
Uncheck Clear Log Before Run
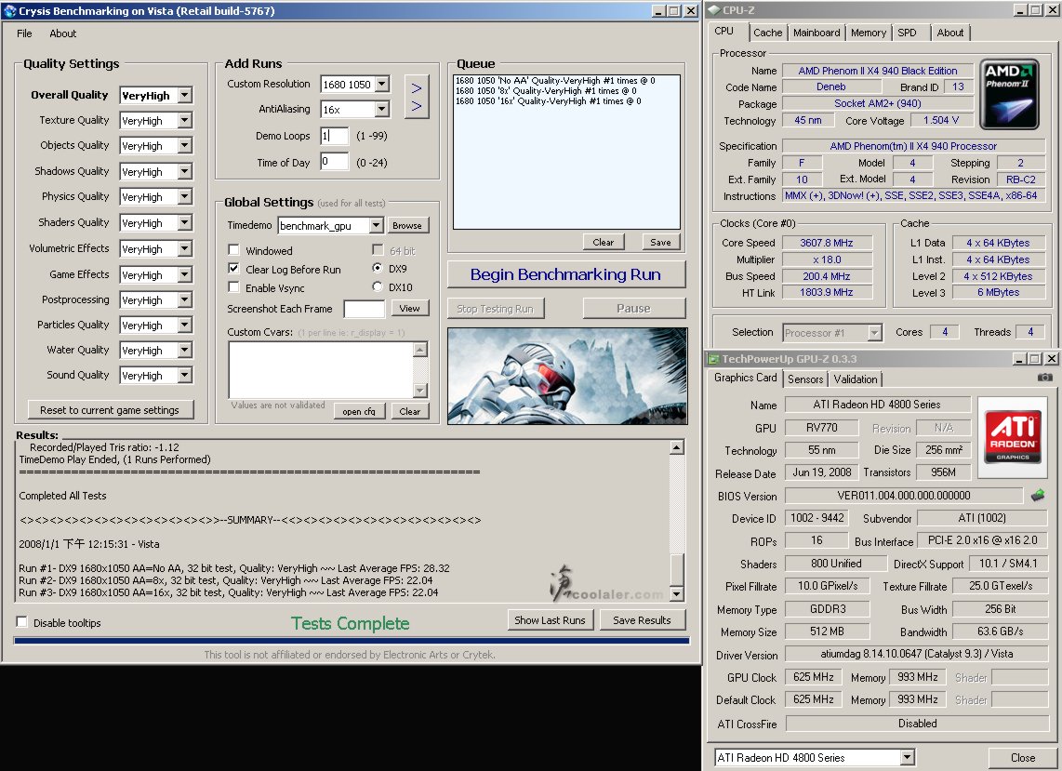pyautogui.click(x=233, y=268)
